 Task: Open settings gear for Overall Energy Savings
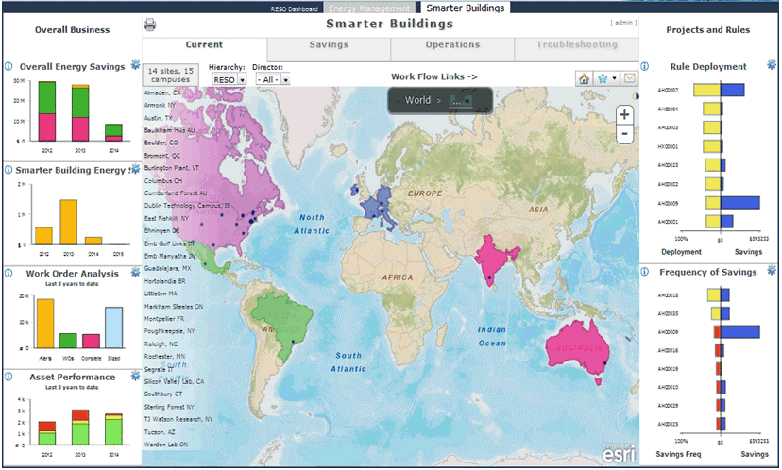point(135,64)
